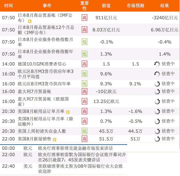Click result value -0.4%
The image size is (180, 176).
coord(165,42)
